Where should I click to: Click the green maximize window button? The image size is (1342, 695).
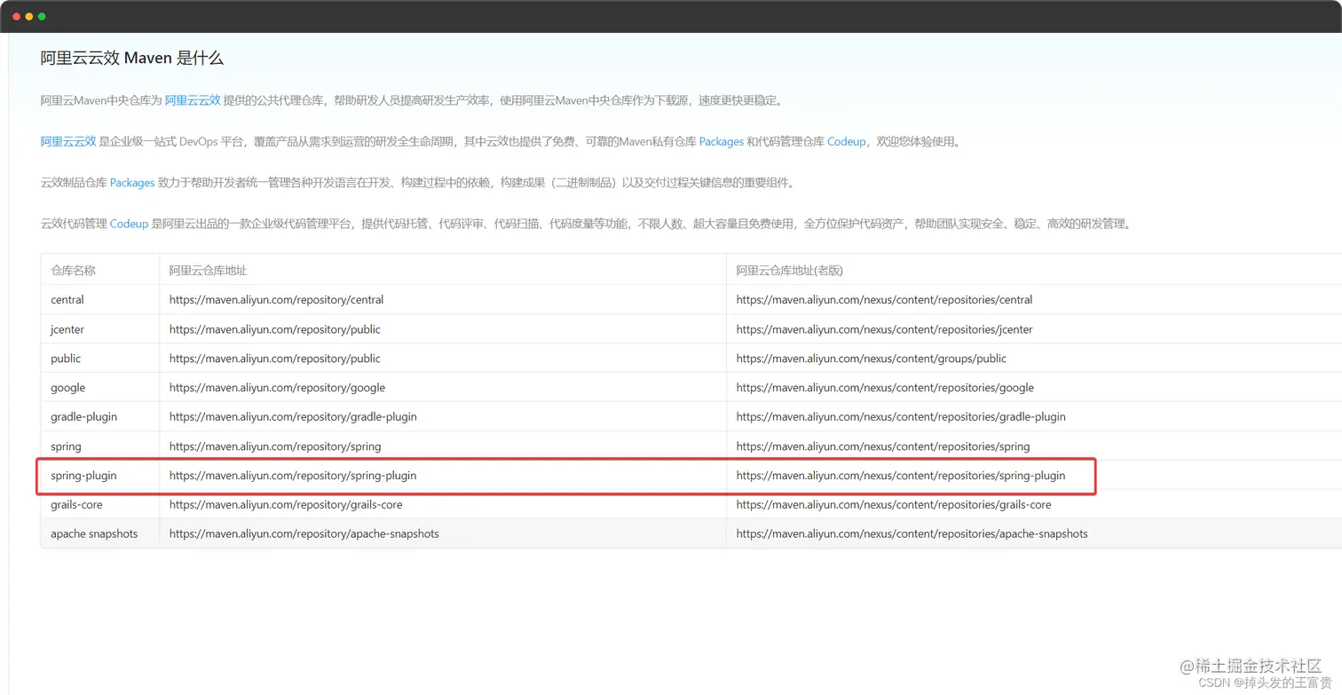(42, 17)
